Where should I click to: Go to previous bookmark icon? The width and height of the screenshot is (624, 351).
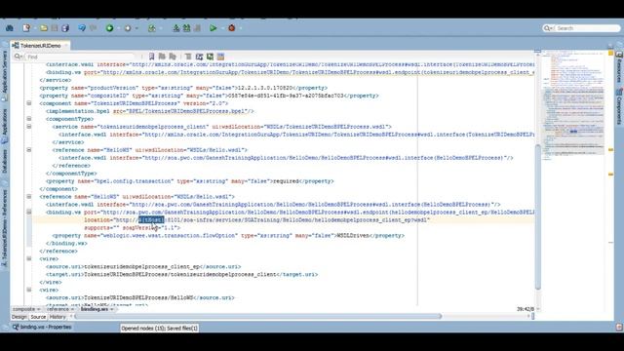tap(173, 57)
